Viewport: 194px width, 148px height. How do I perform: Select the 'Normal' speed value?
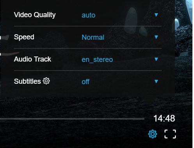click(x=93, y=37)
